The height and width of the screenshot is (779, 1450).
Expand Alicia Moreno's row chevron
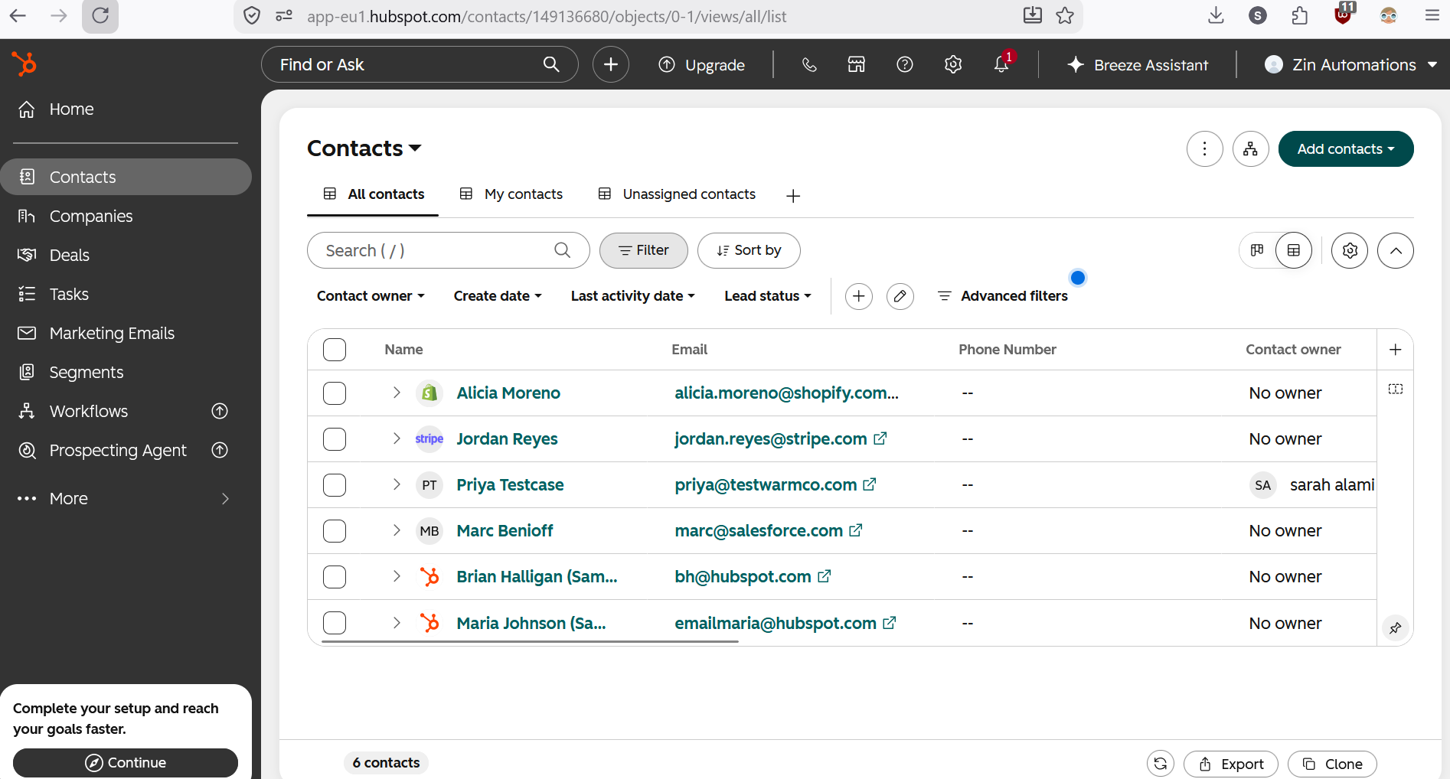point(397,393)
